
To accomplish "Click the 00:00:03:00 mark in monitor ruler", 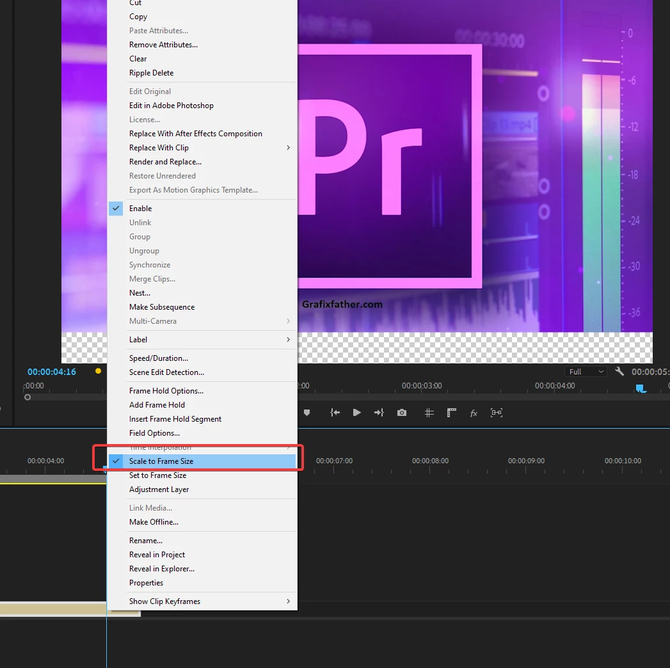I will pyautogui.click(x=421, y=386).
